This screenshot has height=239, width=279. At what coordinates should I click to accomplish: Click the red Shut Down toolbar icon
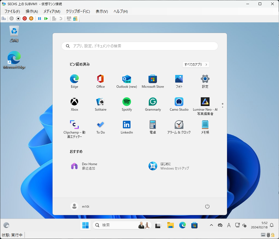coord(25,19)
